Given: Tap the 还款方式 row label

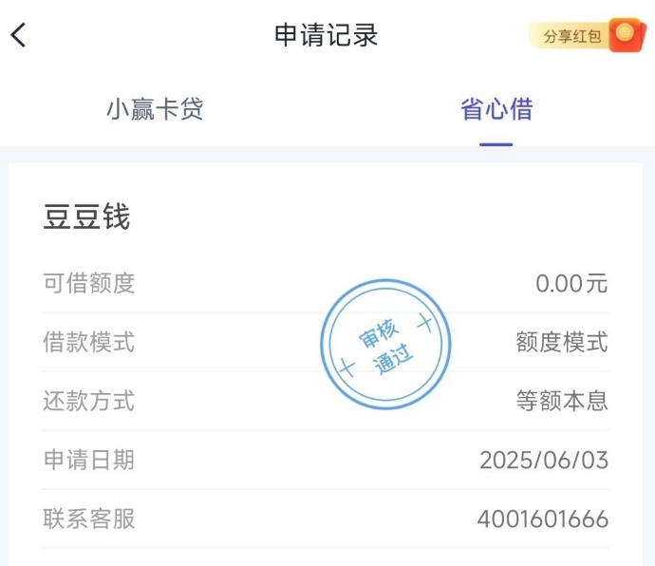Looking at the screenshot, I should coord(89,401).
